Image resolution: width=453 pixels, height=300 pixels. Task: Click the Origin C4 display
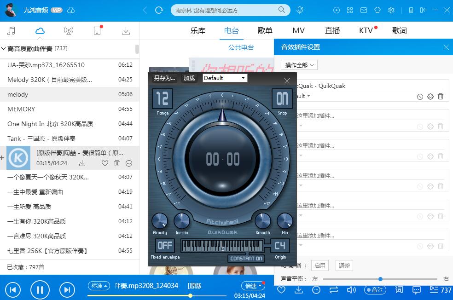[280, 245]
